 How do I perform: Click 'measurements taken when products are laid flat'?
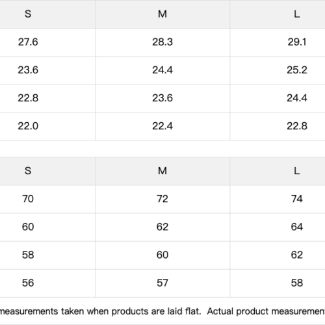[x=100, y=311]
